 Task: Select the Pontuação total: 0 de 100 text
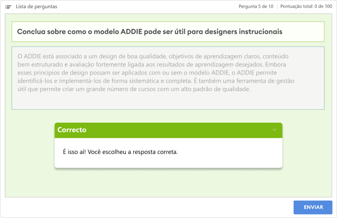click(x=306, y=6)
